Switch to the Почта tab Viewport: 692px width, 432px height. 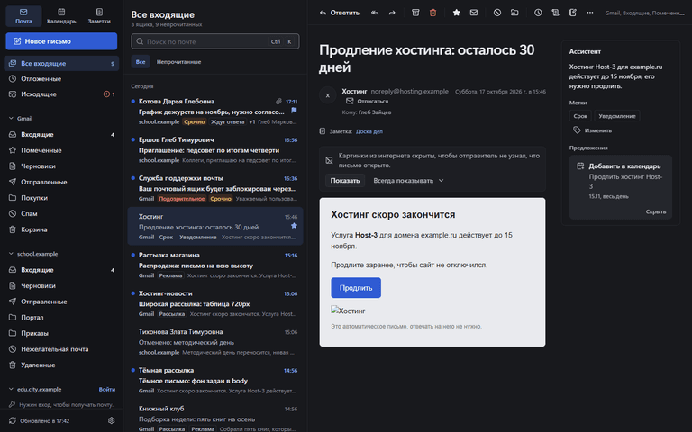point(23,16)
